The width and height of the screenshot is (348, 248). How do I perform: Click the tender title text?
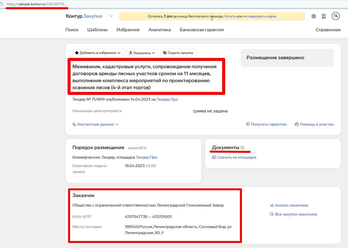point(145,77)
